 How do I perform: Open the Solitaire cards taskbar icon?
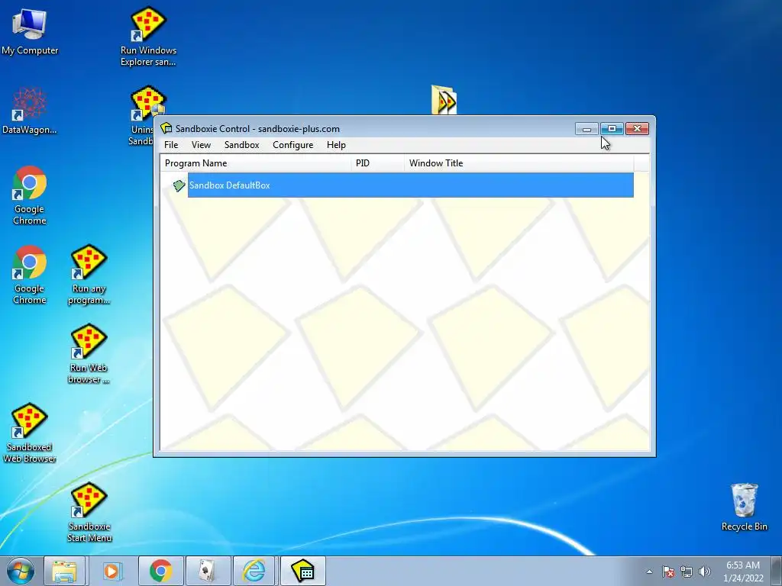(x=208, y=571)
